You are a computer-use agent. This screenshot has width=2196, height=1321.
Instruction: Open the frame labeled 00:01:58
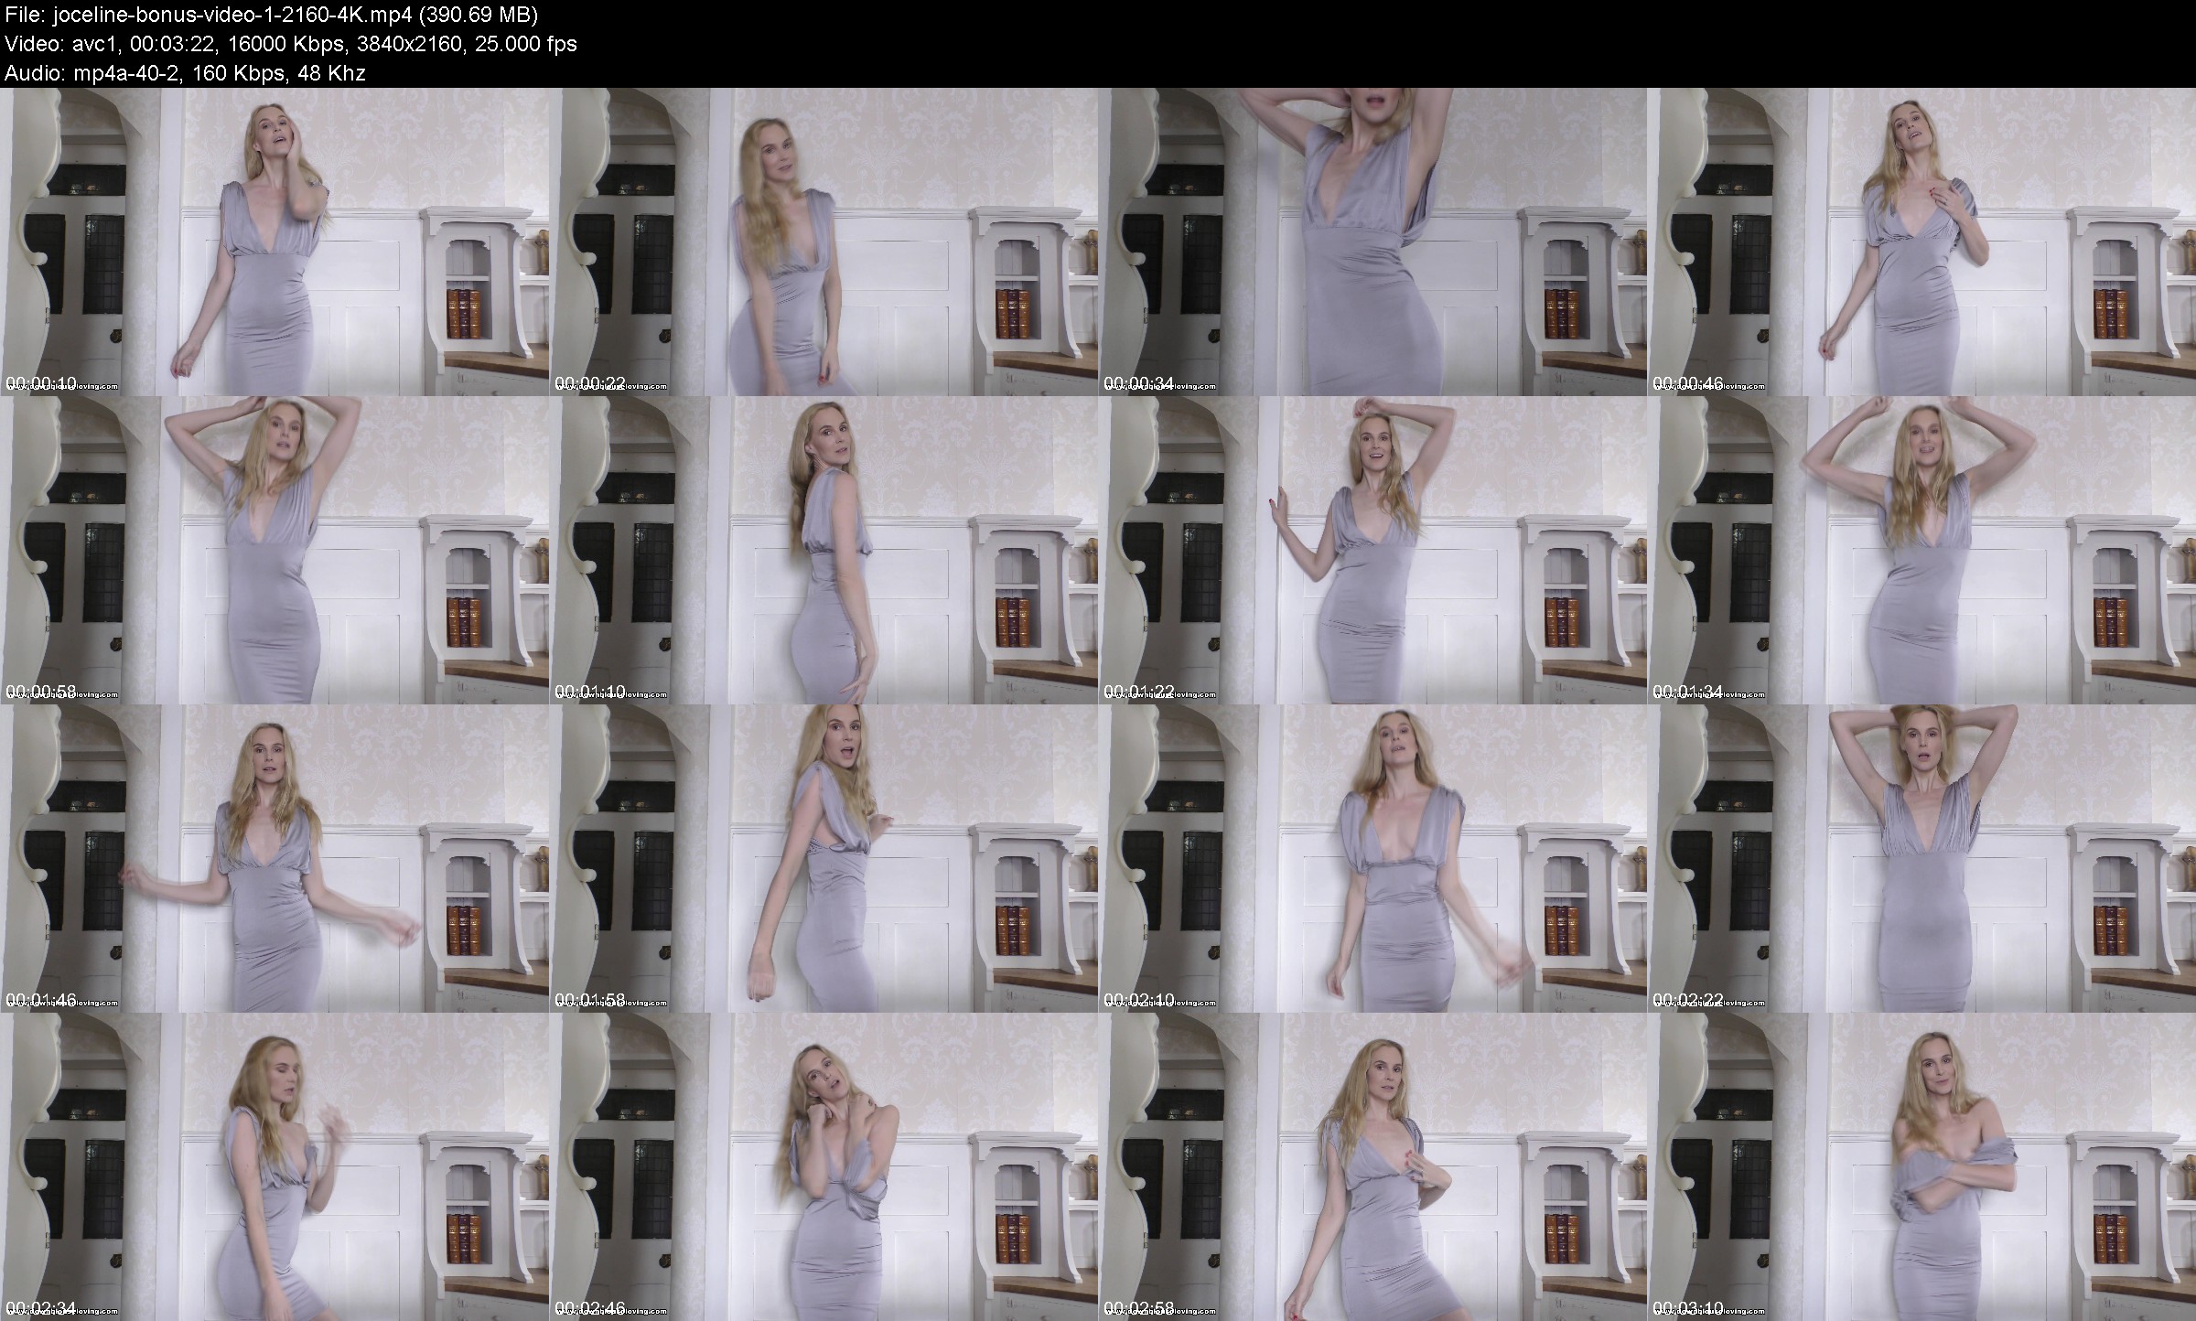[823, 858]
